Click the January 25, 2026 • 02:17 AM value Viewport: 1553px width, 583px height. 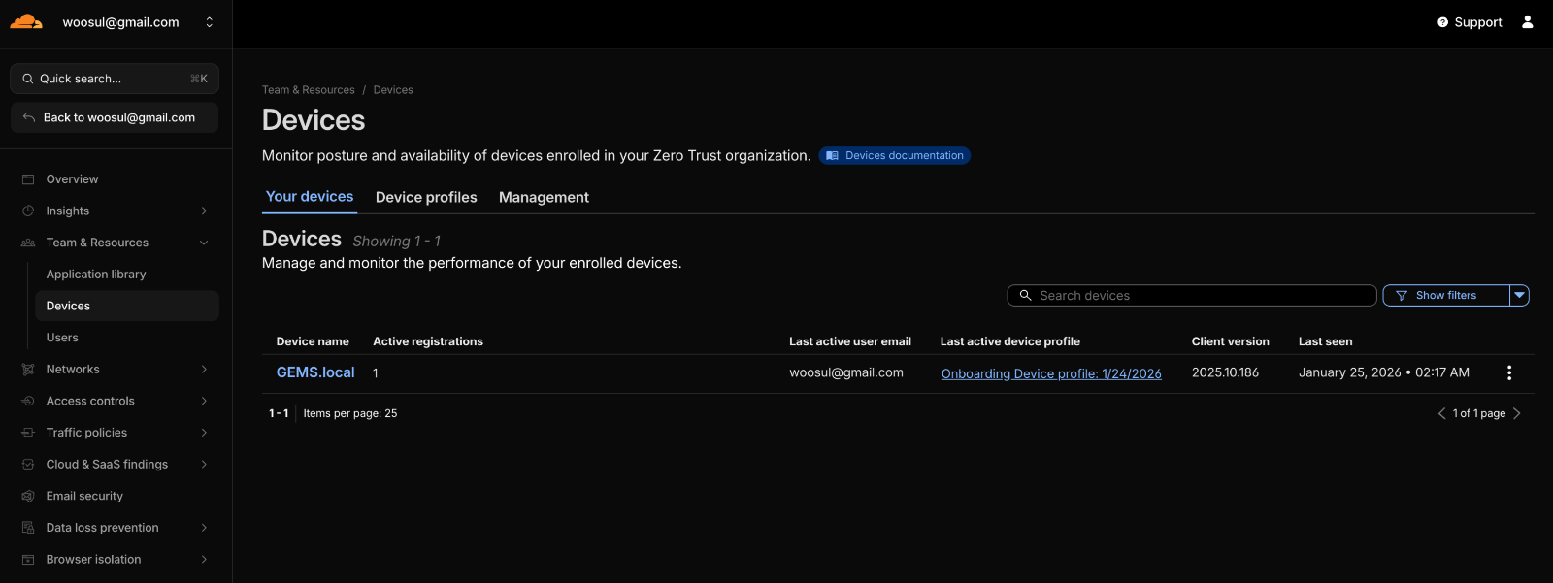[1384, 372]
